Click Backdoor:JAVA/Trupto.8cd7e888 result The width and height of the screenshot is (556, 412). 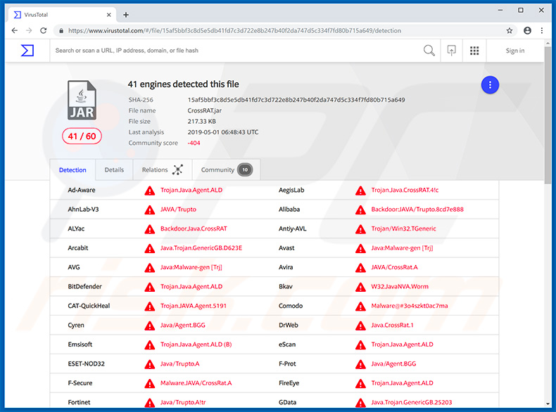(417, 210)
